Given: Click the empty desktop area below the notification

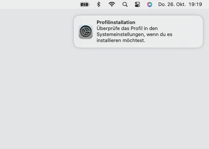Looking at the screenshot, I should (138, 93).
